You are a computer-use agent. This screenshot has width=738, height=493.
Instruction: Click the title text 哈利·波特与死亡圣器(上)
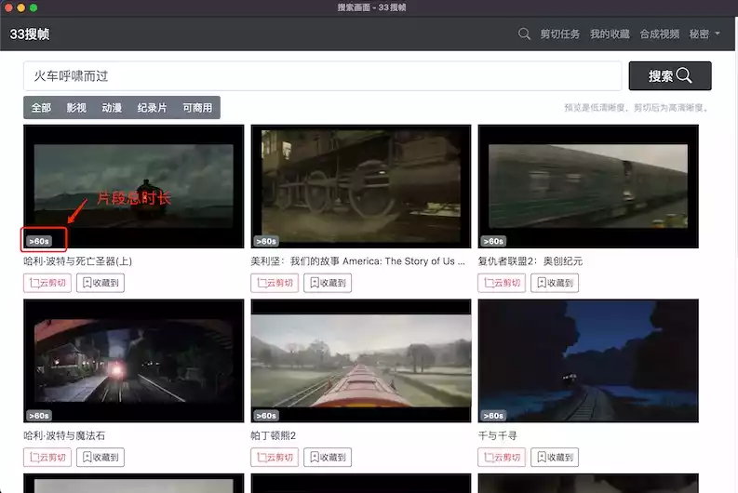(x=77, y=261)
